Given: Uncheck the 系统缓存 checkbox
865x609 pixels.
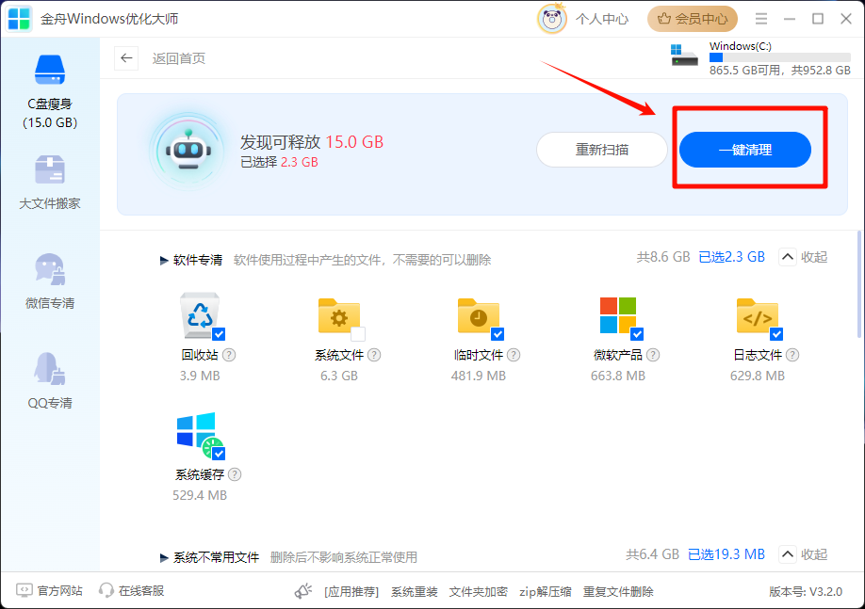Looking at the screenshot, I should pos(219,454).
